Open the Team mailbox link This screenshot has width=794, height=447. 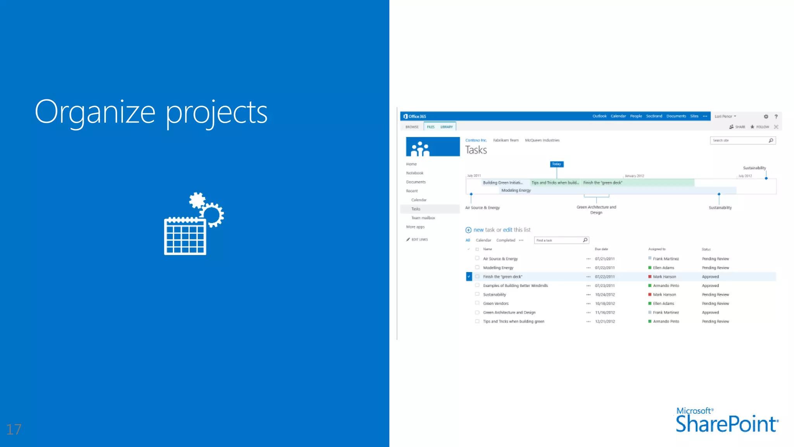click(x=423, y=218)
